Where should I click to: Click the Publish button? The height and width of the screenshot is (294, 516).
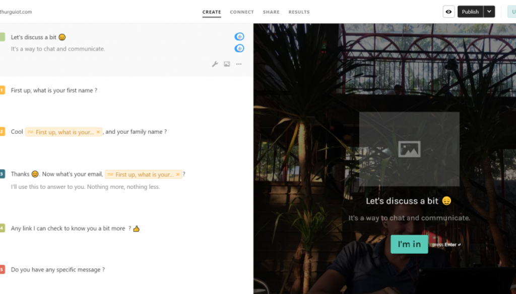point(470,12)
